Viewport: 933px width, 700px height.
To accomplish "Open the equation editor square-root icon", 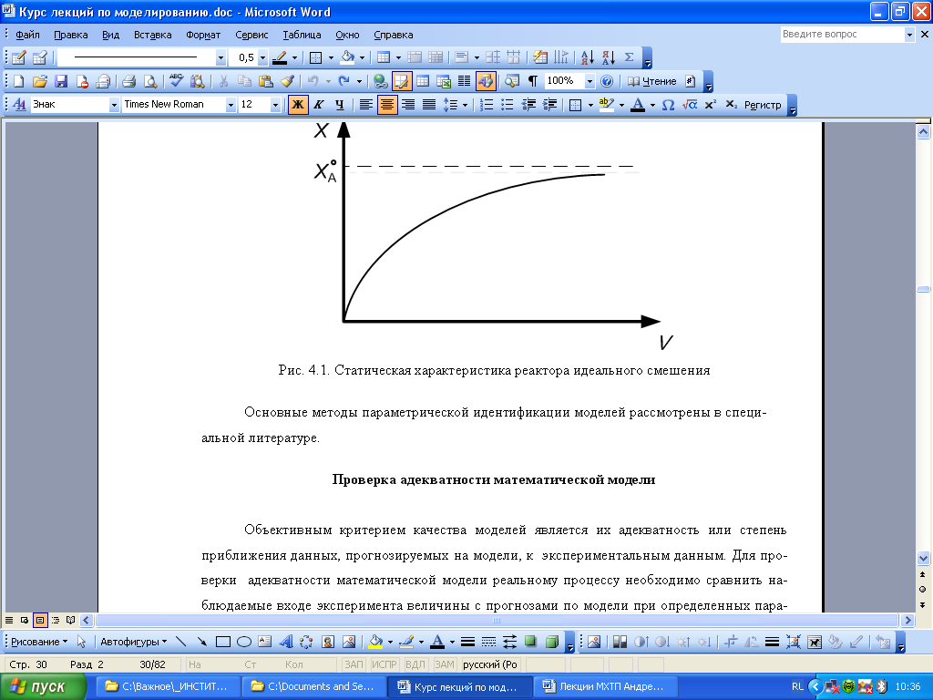I will [690, 105].
